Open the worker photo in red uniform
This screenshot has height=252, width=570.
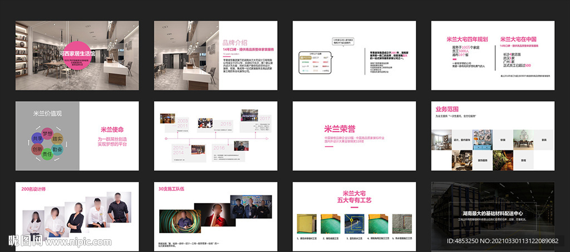pyautogui.click(x=216, y=215)
